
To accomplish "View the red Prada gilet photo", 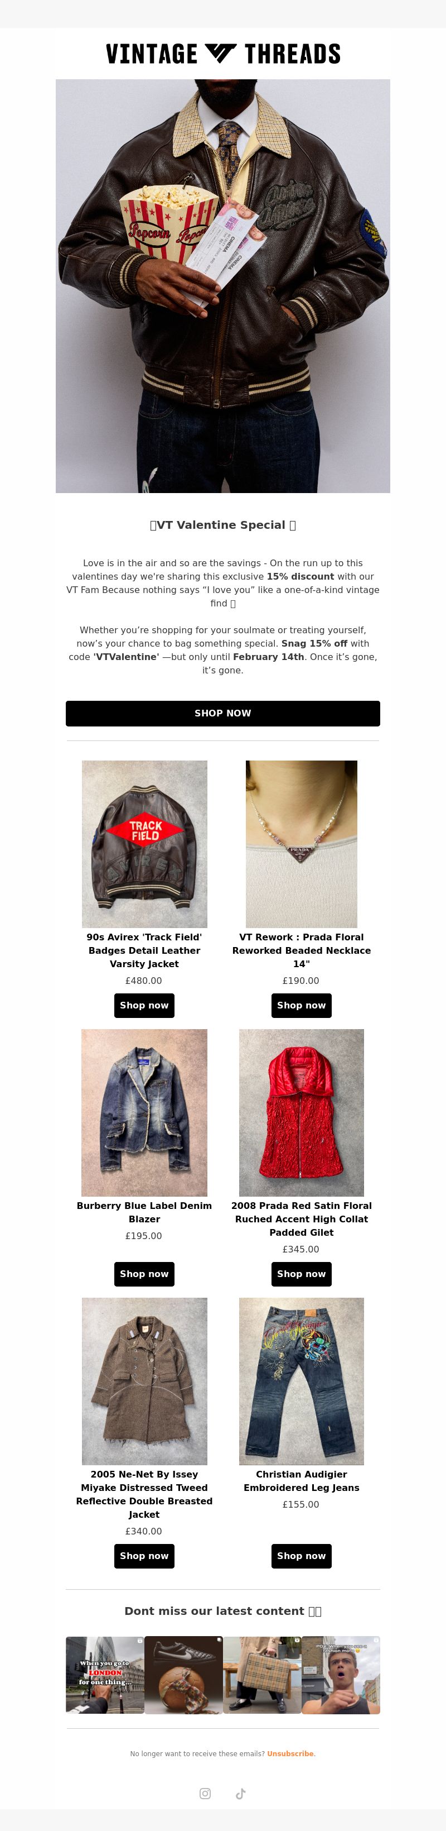I will pyautogui.click(x=301, y=1112).
